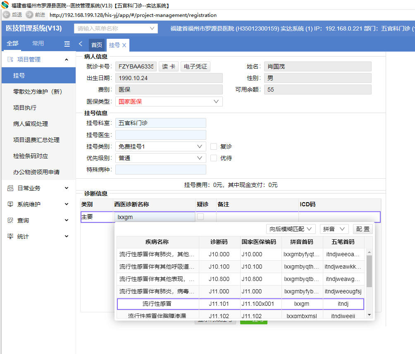The height and width of the screenshot is (354, 415).
Task: Click the 统计 sidebar icon
Action: pos(10,236)
